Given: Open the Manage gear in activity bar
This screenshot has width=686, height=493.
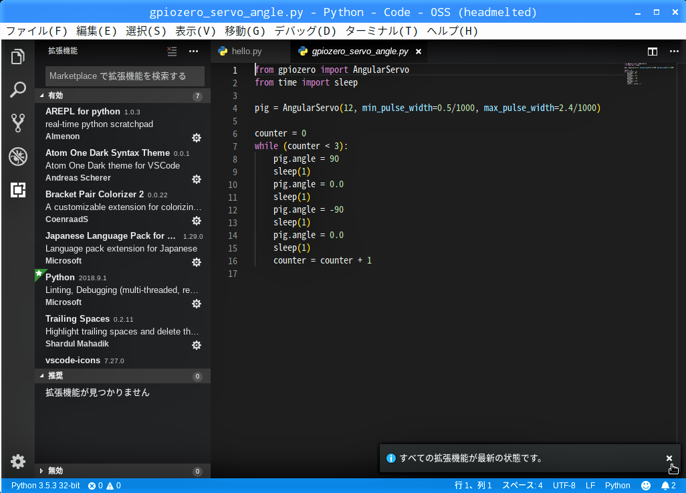Looking at the screenshot, I should coord(18,462).
